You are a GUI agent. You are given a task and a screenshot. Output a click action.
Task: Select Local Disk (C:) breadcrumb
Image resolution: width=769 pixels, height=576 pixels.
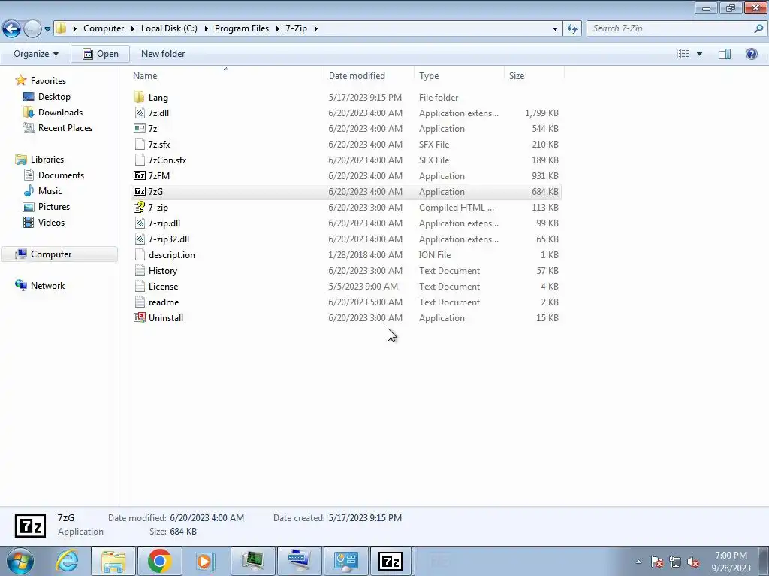coord(169,28)
